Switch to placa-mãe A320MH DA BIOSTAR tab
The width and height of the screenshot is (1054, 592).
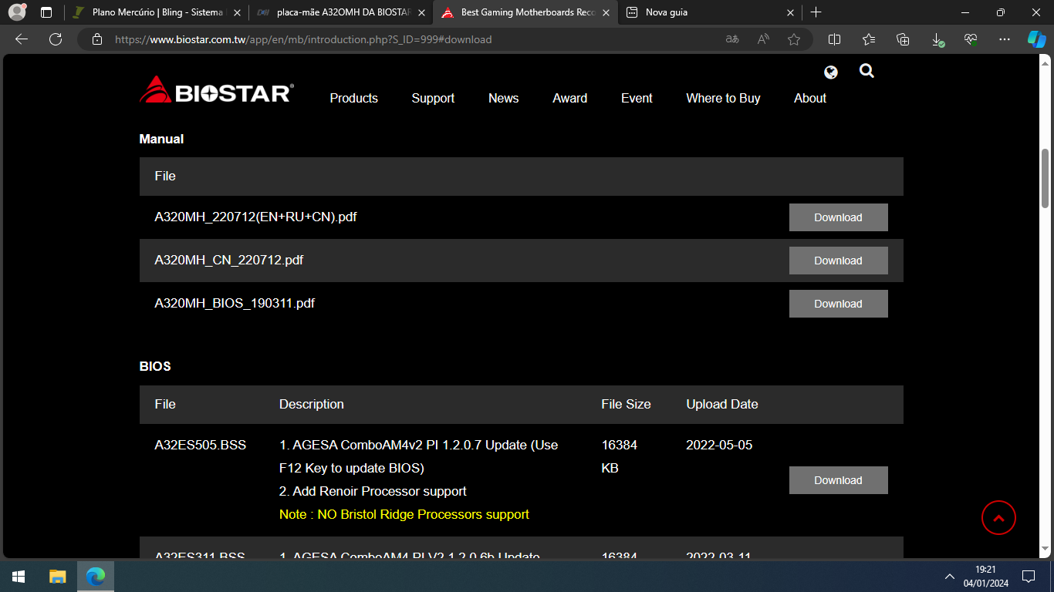click(342, 12)
